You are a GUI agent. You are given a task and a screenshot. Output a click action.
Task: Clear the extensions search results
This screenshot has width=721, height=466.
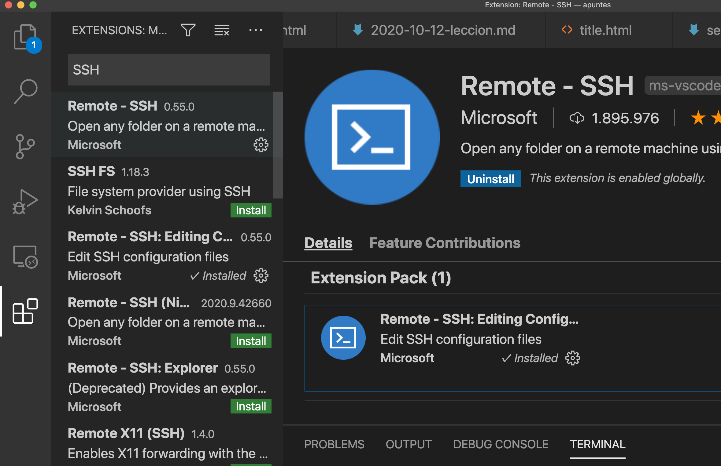[222, 30]
